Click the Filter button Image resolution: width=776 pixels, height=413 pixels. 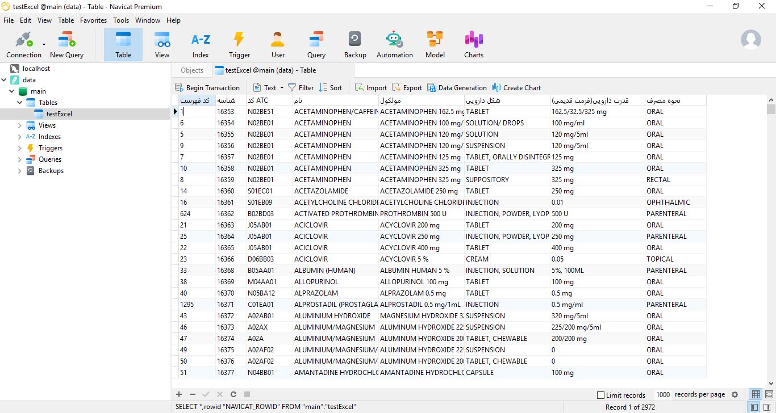pyautogui.click(x=301, y=87)
